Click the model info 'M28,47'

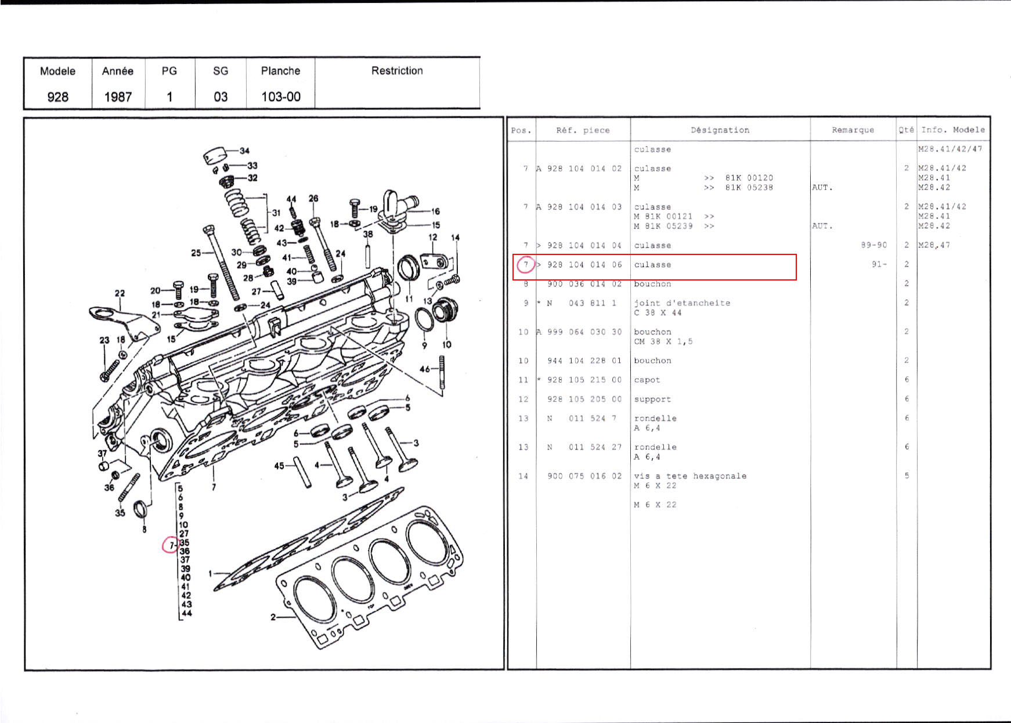pos(934,245)
